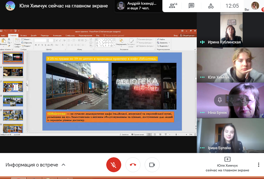Image resolution: width=264 pixels, height=179 pixels.
Task: Open Заливка фигуры shape fill dropdown
Action: coord(145,39)
